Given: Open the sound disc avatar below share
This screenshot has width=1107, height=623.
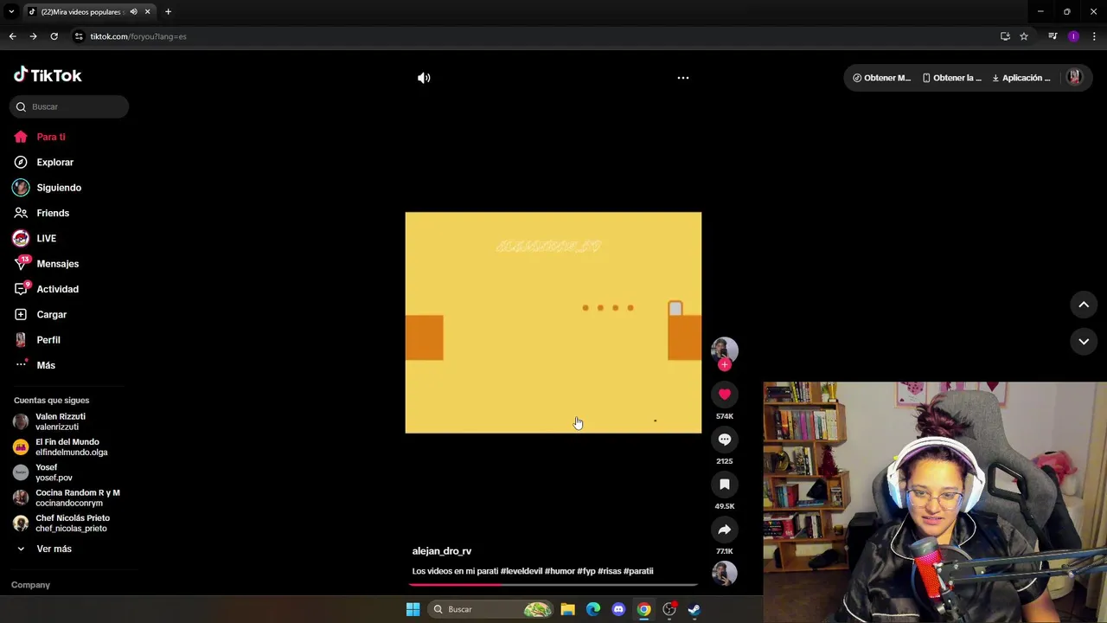Looking at the screenshot, I should click(x=725, y=573).
